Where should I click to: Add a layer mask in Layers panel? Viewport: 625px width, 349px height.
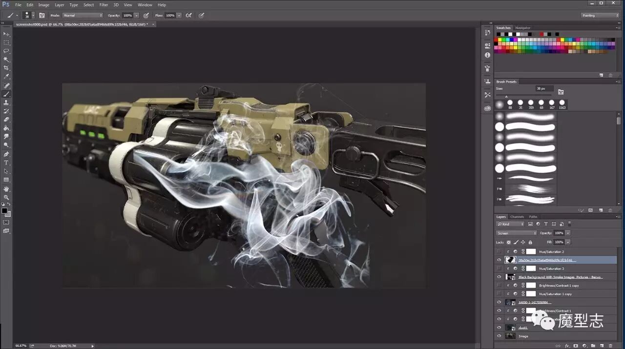576,346
